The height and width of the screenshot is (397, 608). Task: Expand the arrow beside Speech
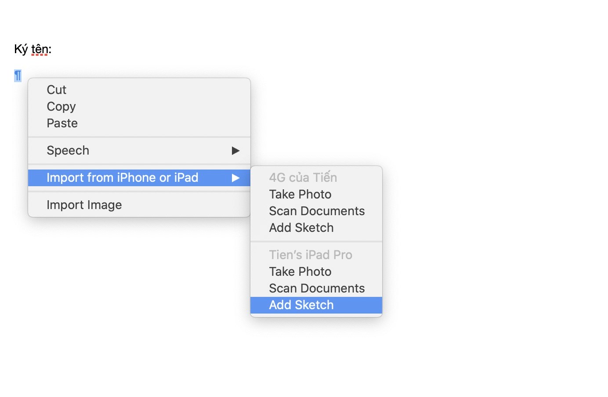click(x=236, y=151)
